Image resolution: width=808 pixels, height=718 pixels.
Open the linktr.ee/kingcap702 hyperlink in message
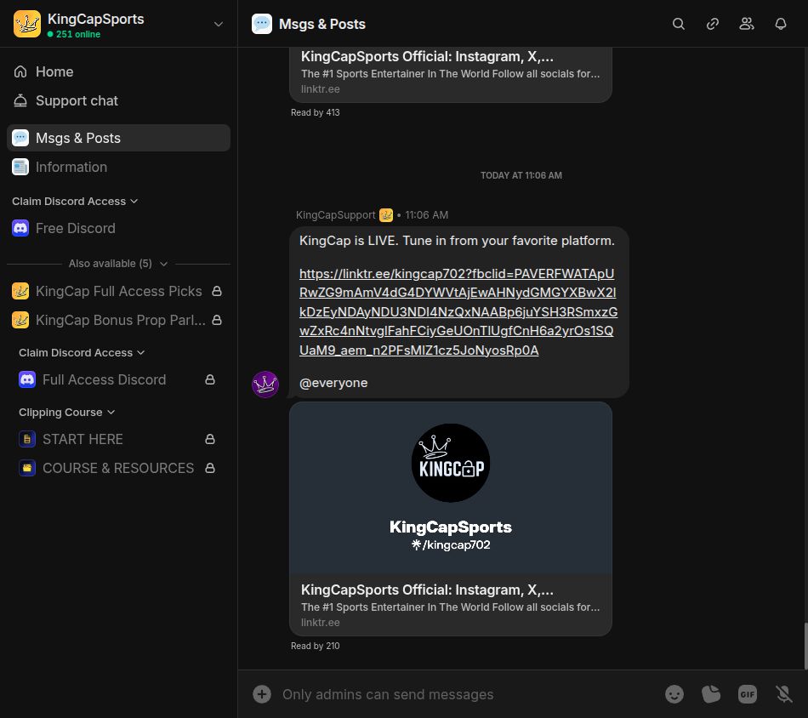tap(458, 312)
